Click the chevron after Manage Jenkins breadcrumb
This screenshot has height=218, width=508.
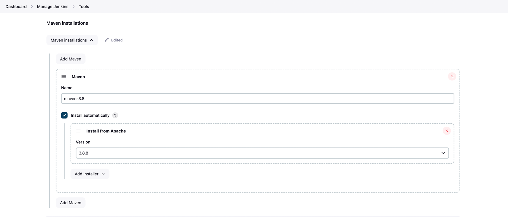[x=74, y=6]
